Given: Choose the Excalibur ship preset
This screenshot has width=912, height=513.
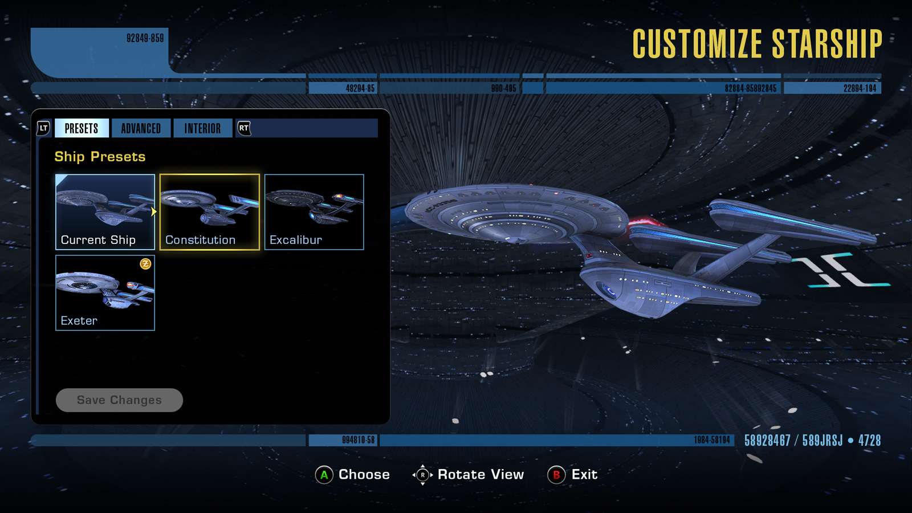Looking at the screenshot, I should click(314, 212).
